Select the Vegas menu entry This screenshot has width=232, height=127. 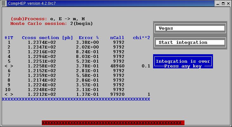[x=190, y=28]
